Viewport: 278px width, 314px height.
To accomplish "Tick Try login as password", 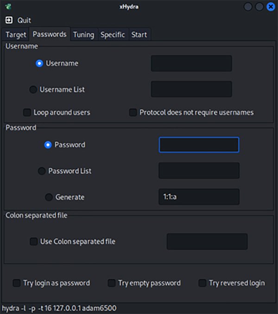I will pyautogui.click(x=17, y=283).
